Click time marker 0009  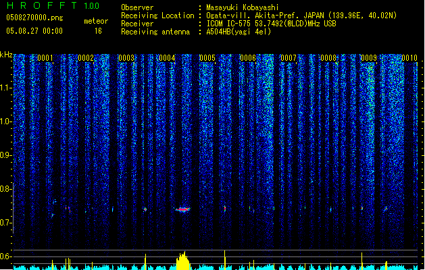tap(369, 58)
